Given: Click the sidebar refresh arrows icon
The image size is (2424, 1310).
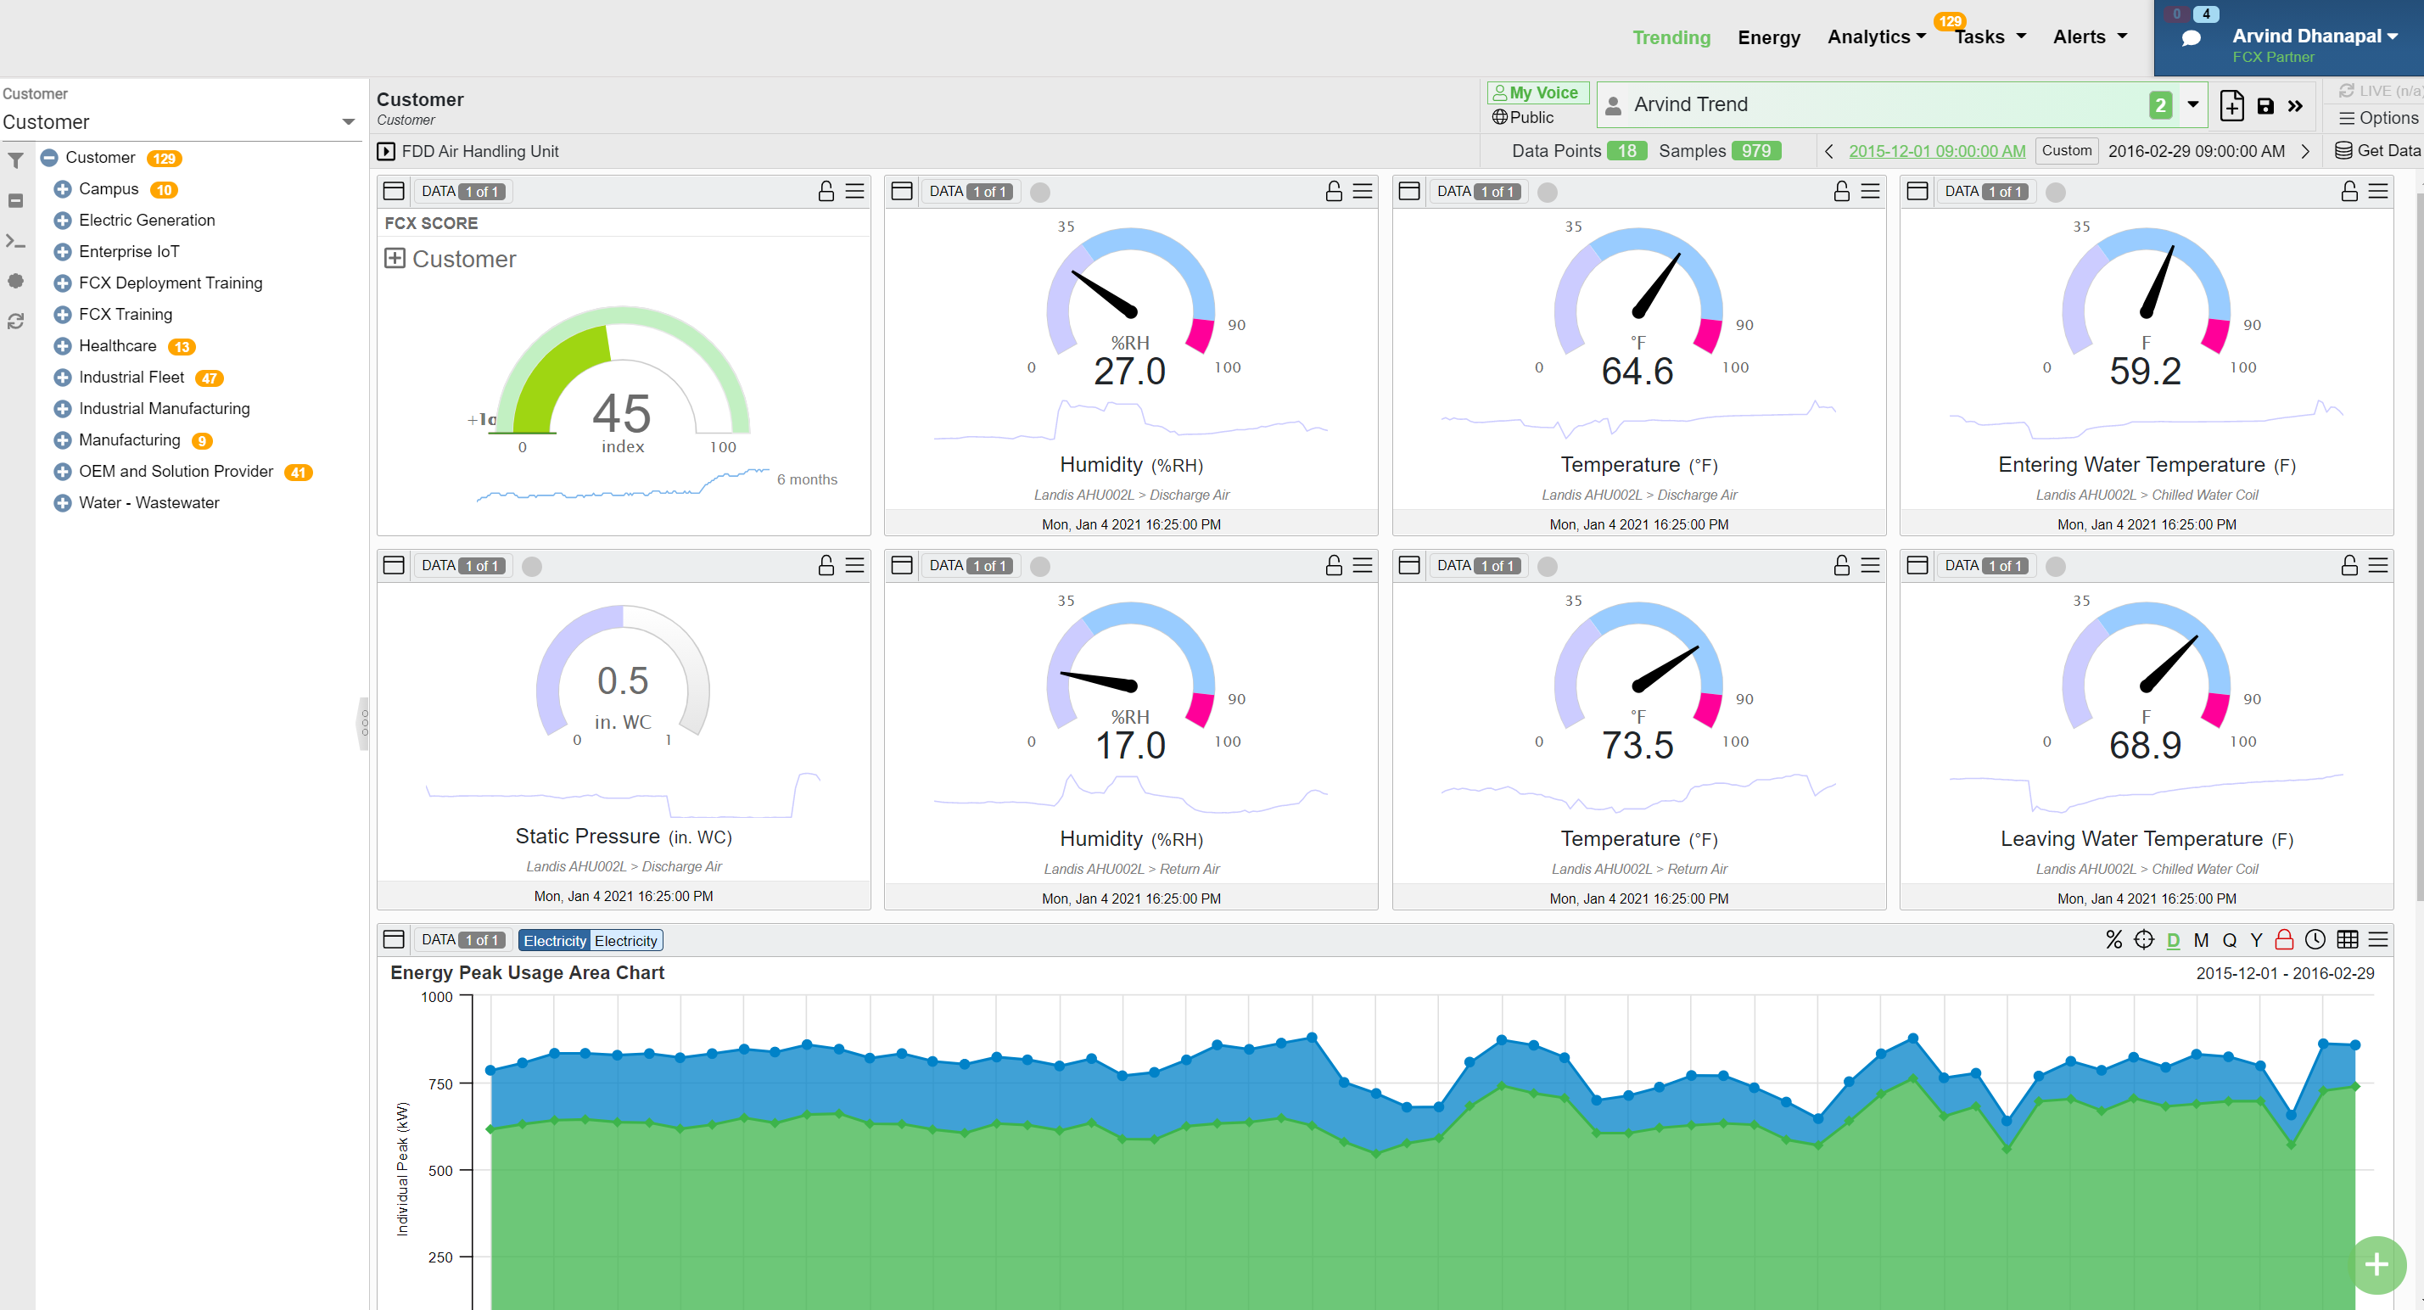Looking at the screenshot, I should [x=16, y=321].
